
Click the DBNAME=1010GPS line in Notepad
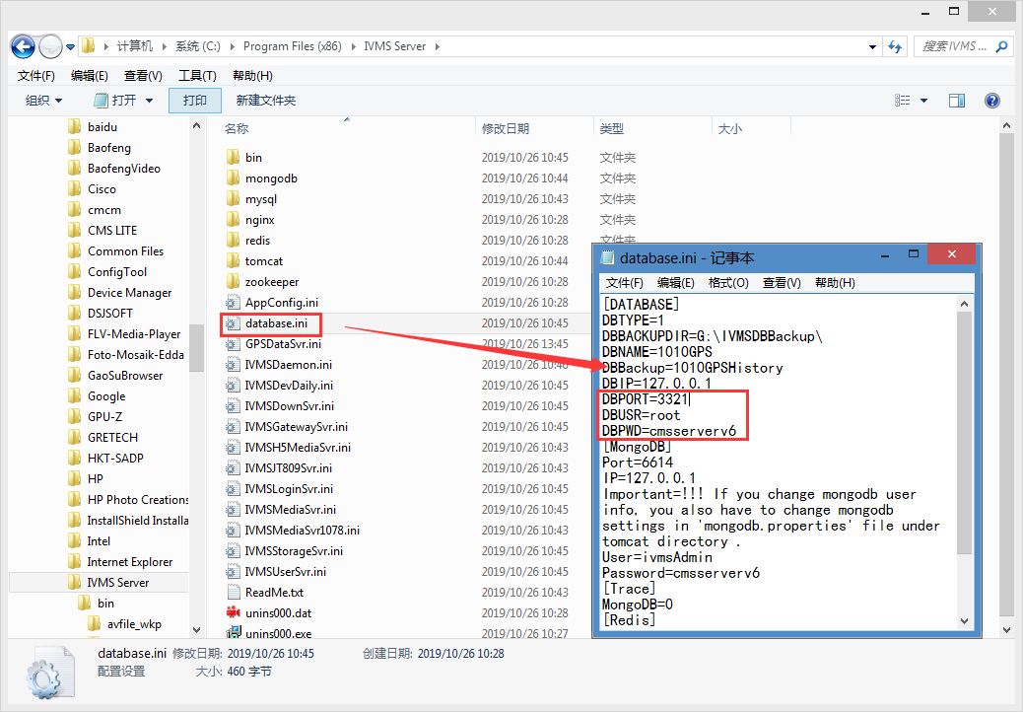(657, 352)
